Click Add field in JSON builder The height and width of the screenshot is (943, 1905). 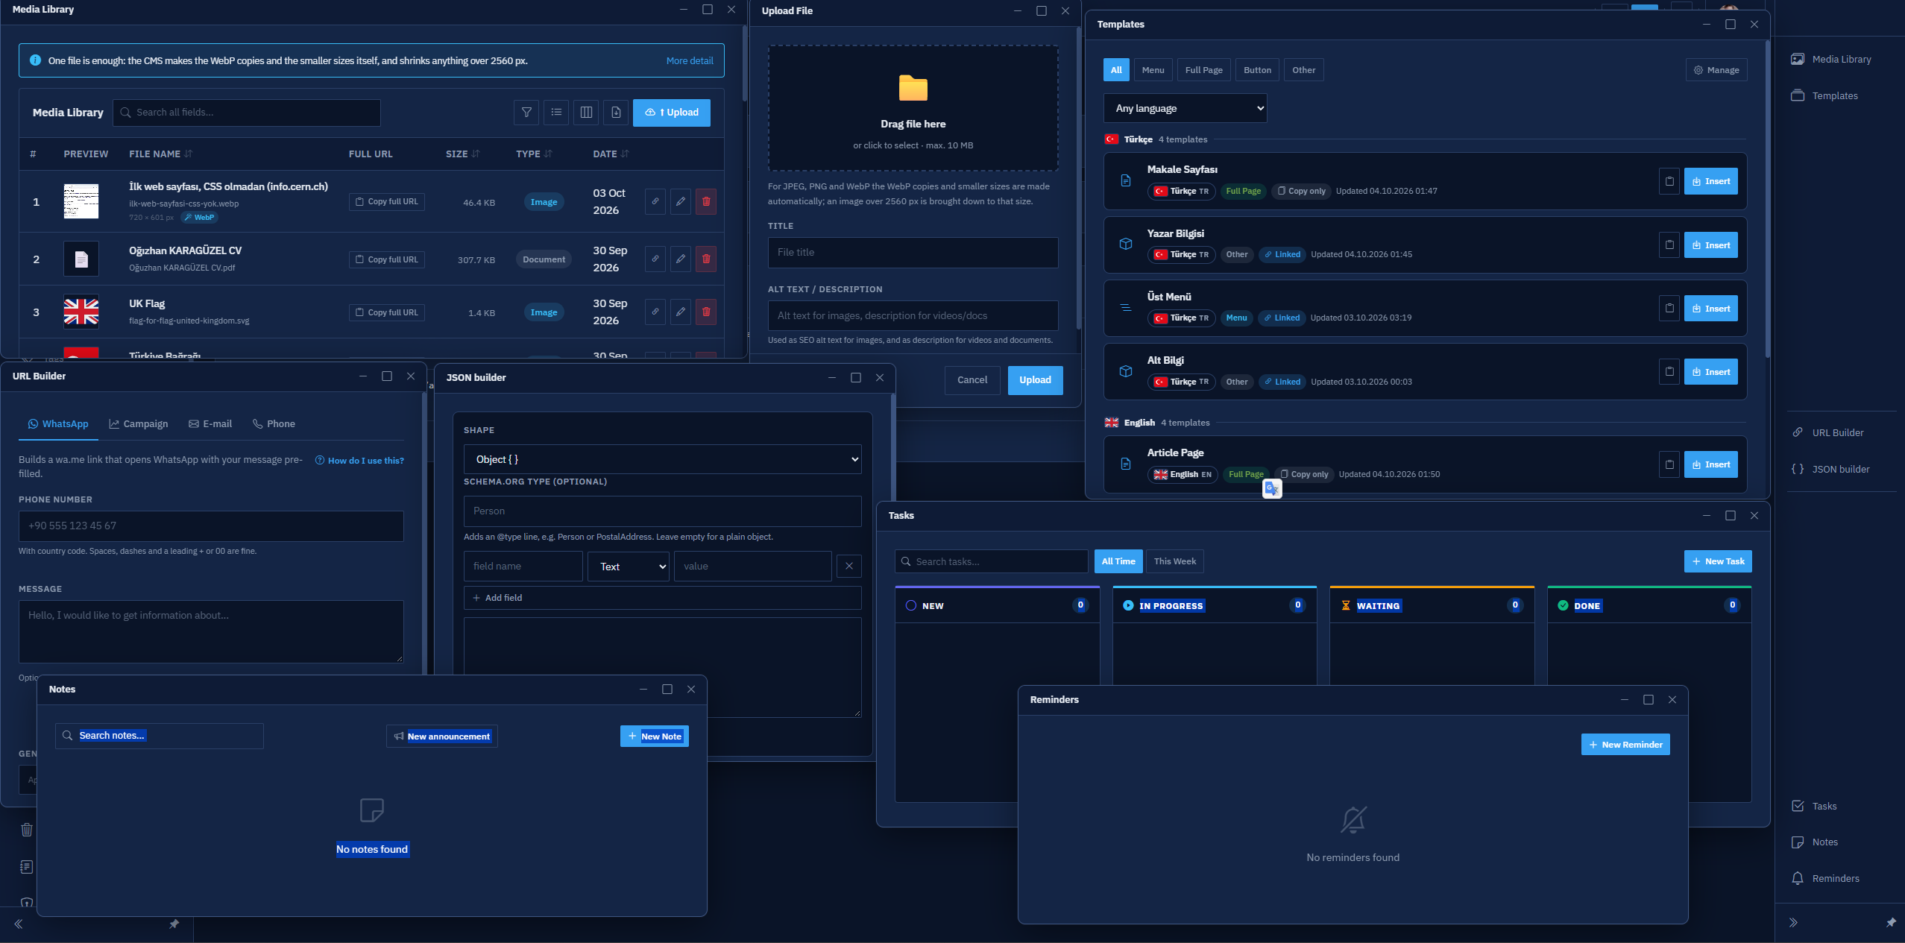tap(662, 598)
